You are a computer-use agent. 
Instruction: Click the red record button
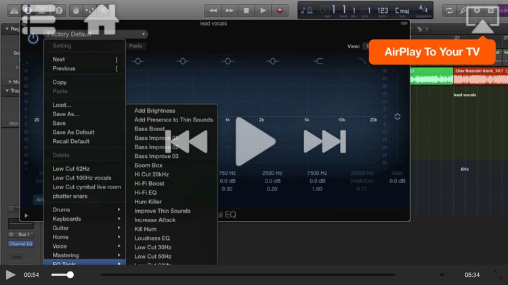point(280,11)
